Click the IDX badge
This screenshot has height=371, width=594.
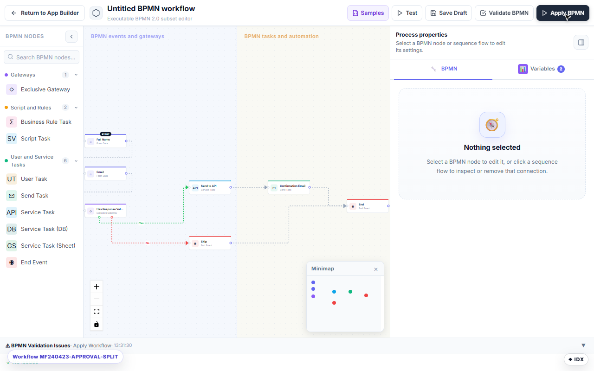tap(576, 359)
